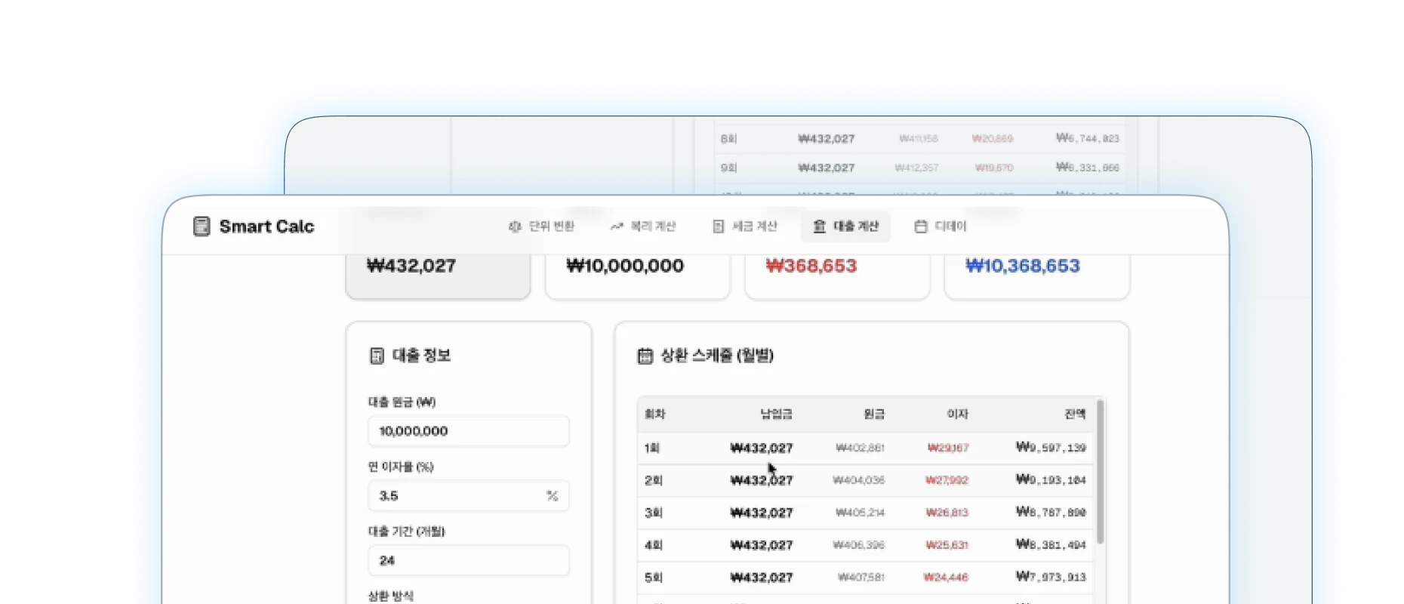Focus the 대출 원금 input field
The image size is (1404, 604).
coord(469,431)
